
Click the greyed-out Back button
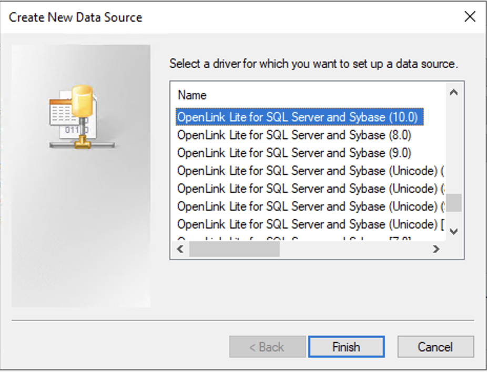click(x=267, y=347)
